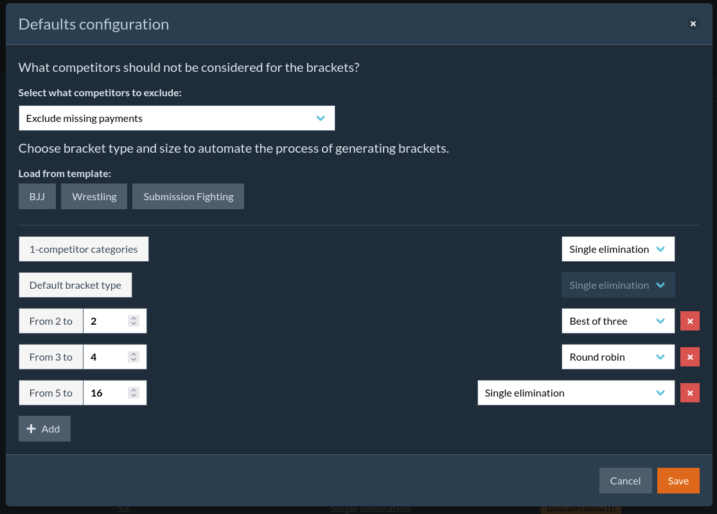Click the Default bracket type label button
The height and width of the screenshot is (514, 717).
[75, 285]
